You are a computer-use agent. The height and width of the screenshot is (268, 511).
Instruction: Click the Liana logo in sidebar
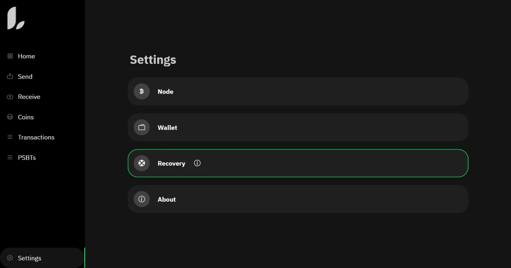pyautogui.click(x=16, y=18)
